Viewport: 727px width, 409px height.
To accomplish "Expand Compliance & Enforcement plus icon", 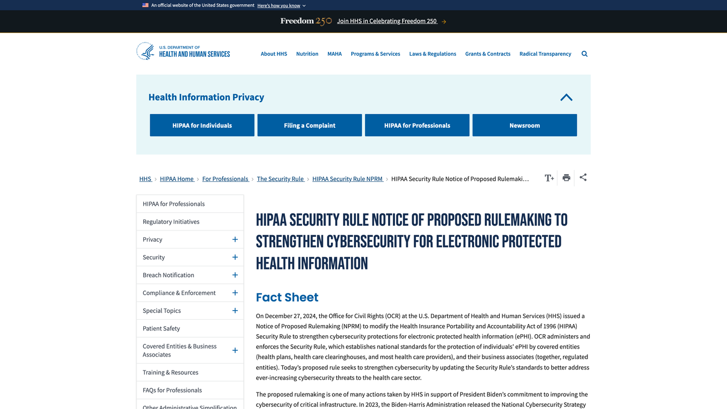I will point(235,293).
